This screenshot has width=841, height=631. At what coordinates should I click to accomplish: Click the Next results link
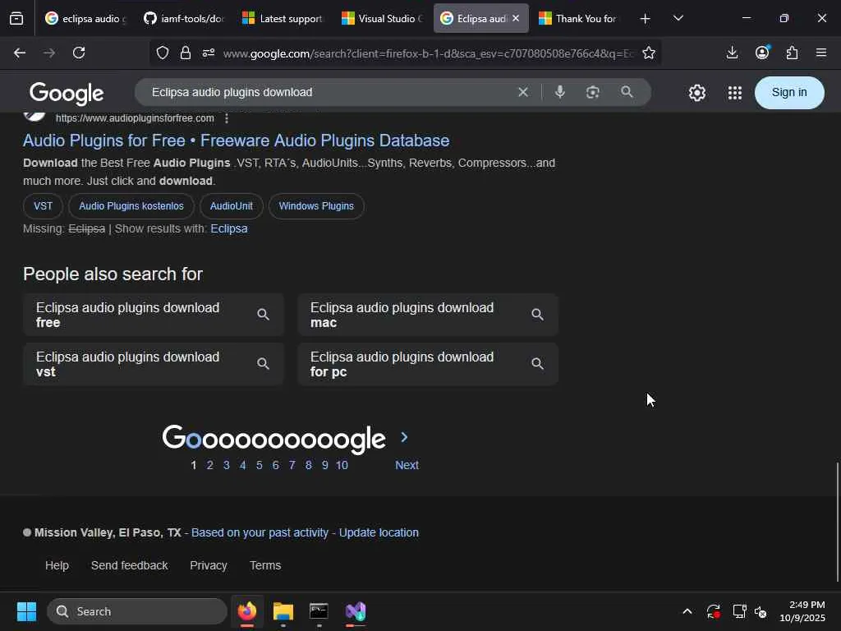pyautogui.click(x=407, y=465)
